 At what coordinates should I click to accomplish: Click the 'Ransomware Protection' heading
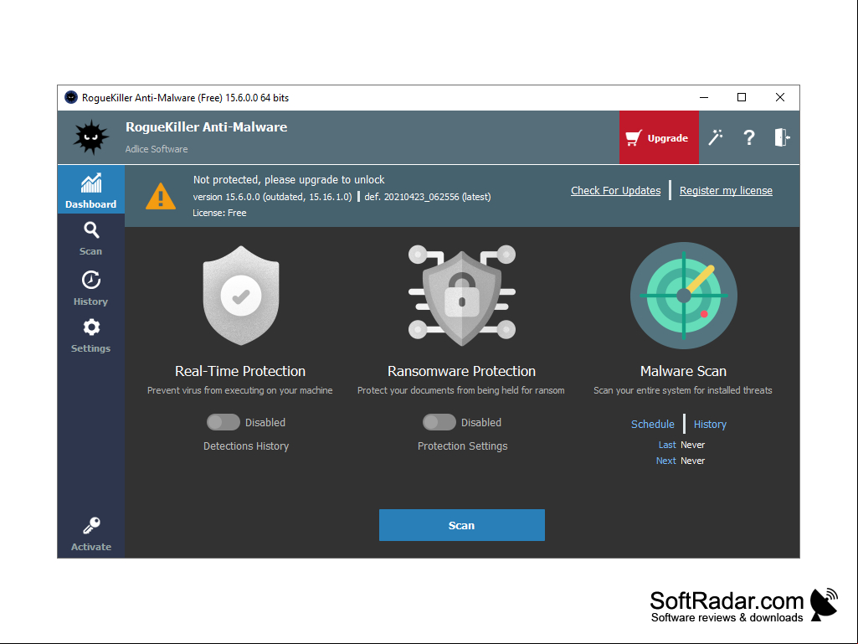[x=461, y=371]
